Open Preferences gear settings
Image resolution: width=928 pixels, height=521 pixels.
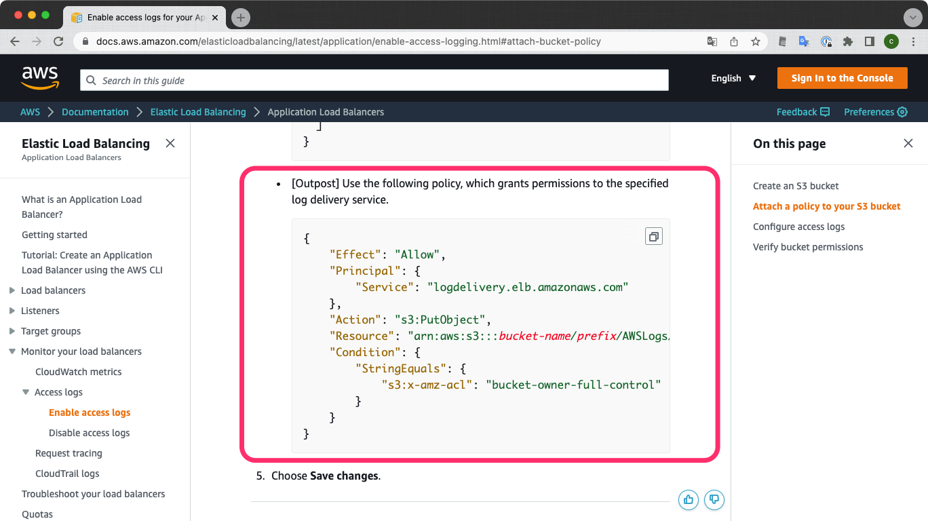876,112
